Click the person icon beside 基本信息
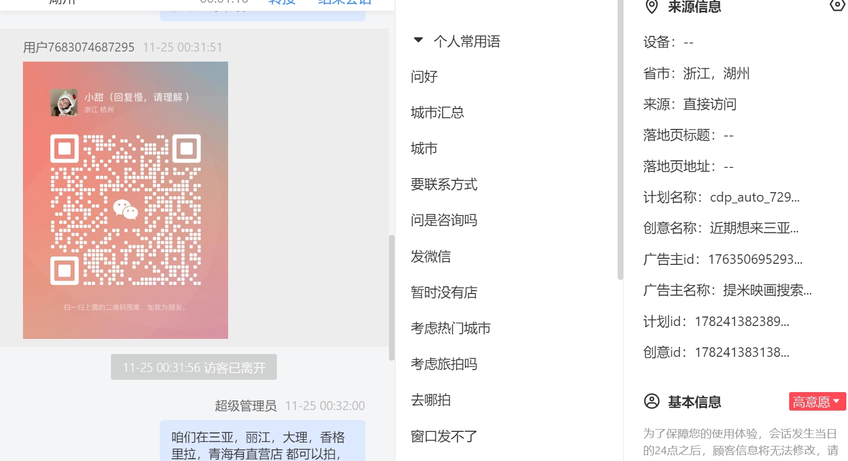This screenshot has height=461, width=848. pos(652,402)
